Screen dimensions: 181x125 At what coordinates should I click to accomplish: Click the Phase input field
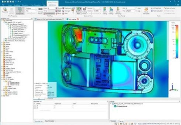51,8
